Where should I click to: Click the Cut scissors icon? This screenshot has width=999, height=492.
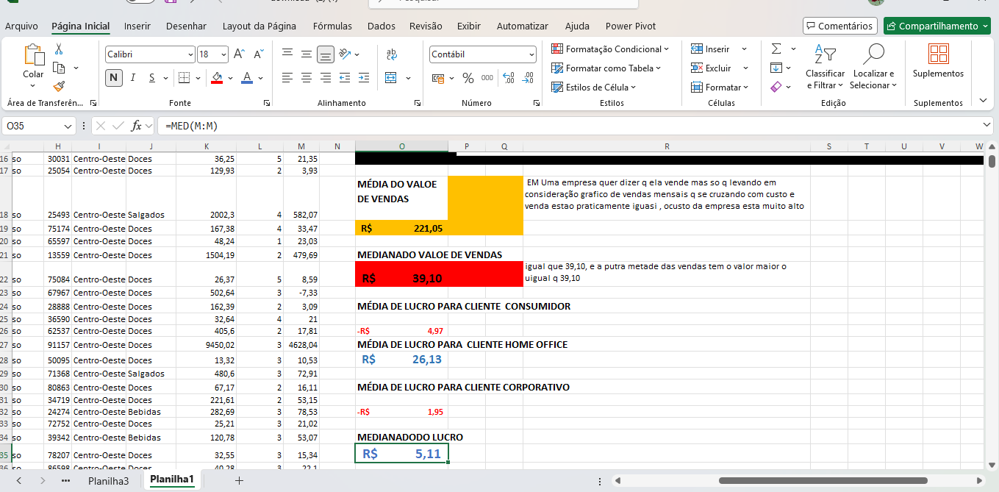(x=59, y=49)
